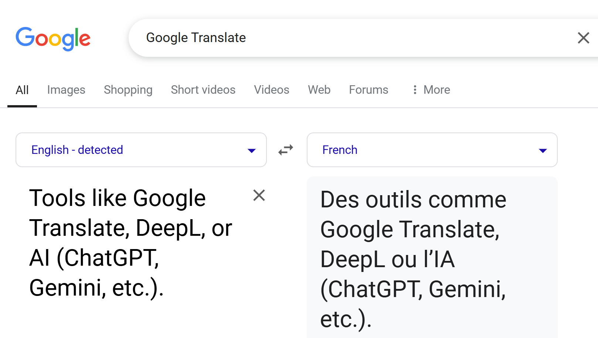Expand English - detected language chooser

pos(140,150)
